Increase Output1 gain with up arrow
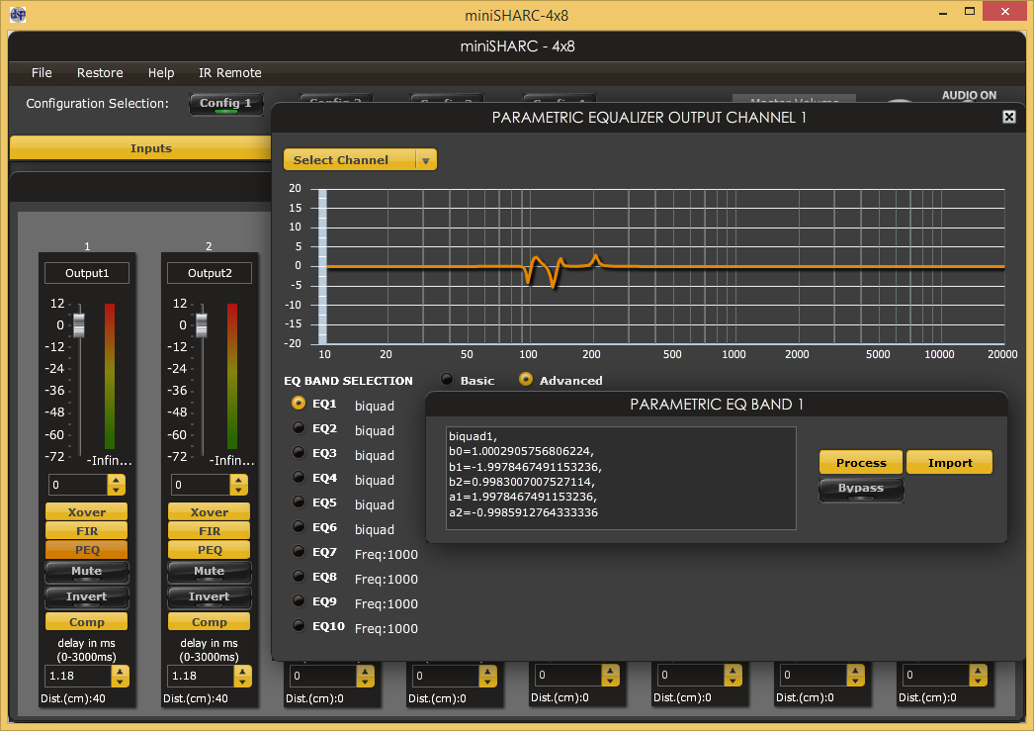1034x731 pixels. pos(116,480)
